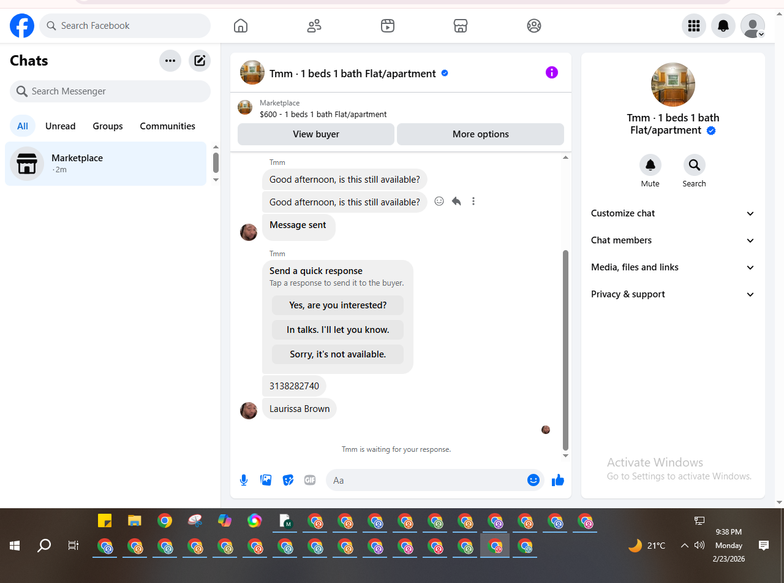Click the conversation scrollbar thumb

point(565,349)
